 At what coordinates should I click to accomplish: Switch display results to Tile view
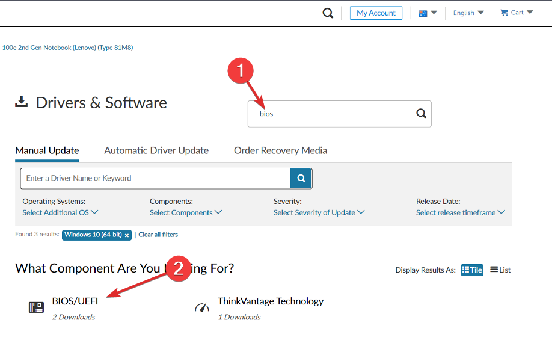click(472, 270)
